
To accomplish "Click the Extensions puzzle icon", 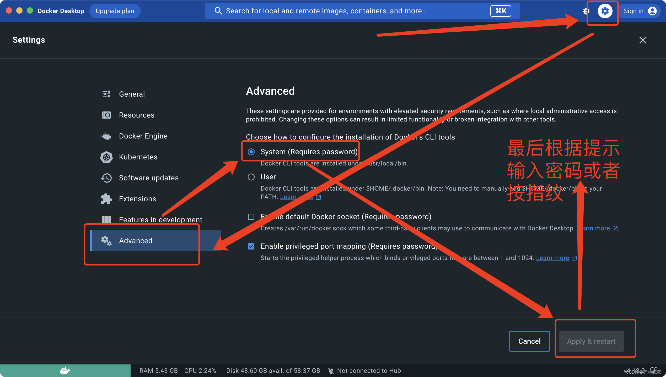I will (106, 199).
